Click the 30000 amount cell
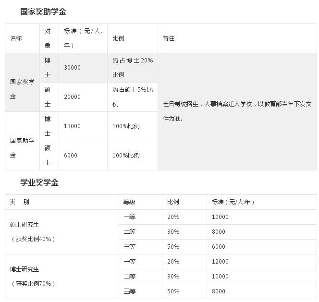The width and height of the screenshot is (319, 302). (72, 68)
